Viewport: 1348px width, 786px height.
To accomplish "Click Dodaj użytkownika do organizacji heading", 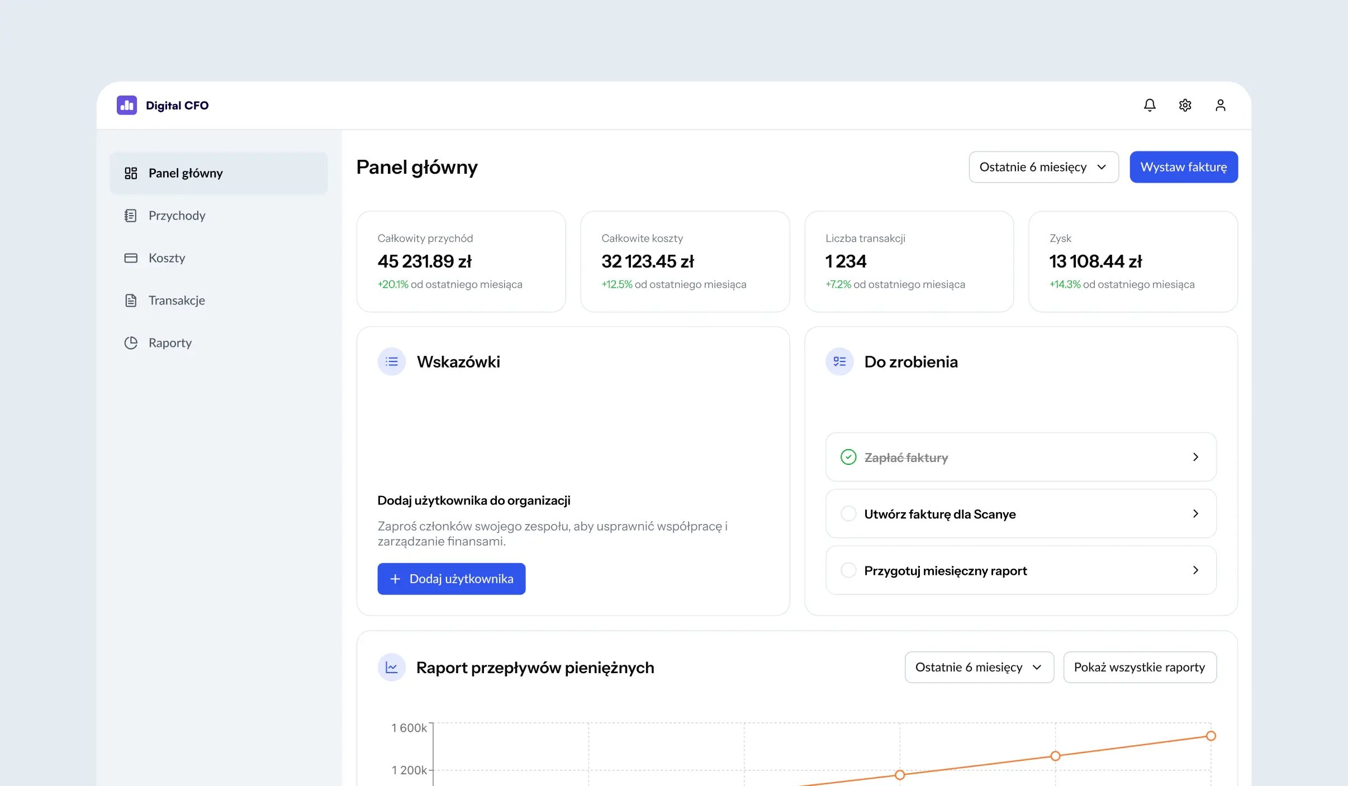I will click(x=474, y=501).
